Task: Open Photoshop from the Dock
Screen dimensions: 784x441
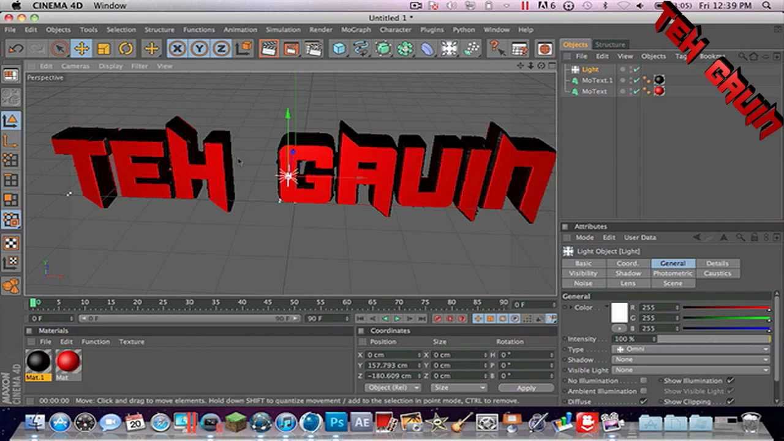Action: pyautogui.click(x=336, y=422)
